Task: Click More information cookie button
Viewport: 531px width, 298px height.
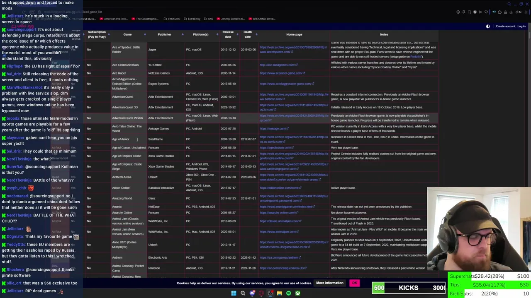Action: coord(330,283)
